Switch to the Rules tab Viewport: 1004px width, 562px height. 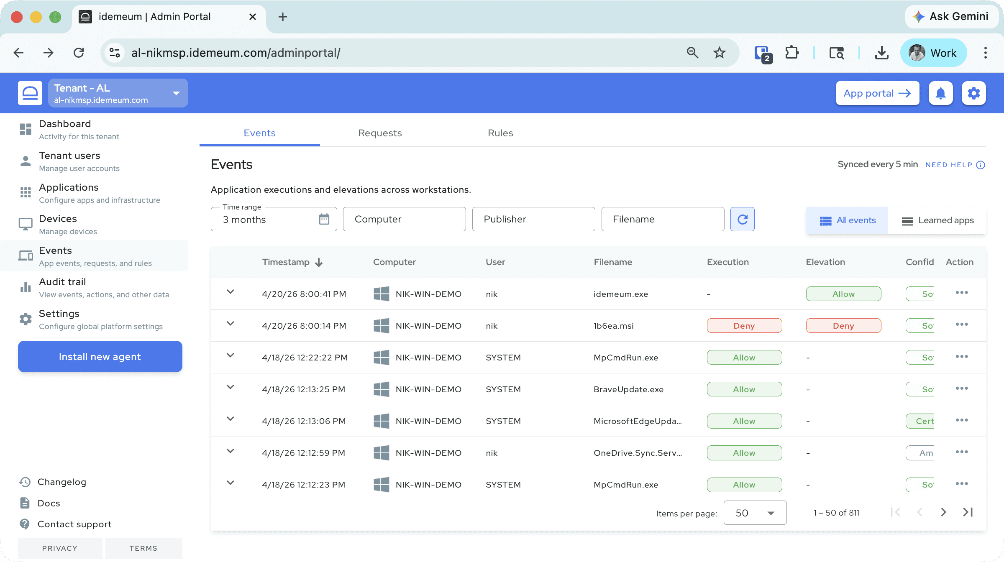click(x=500, y=133)
